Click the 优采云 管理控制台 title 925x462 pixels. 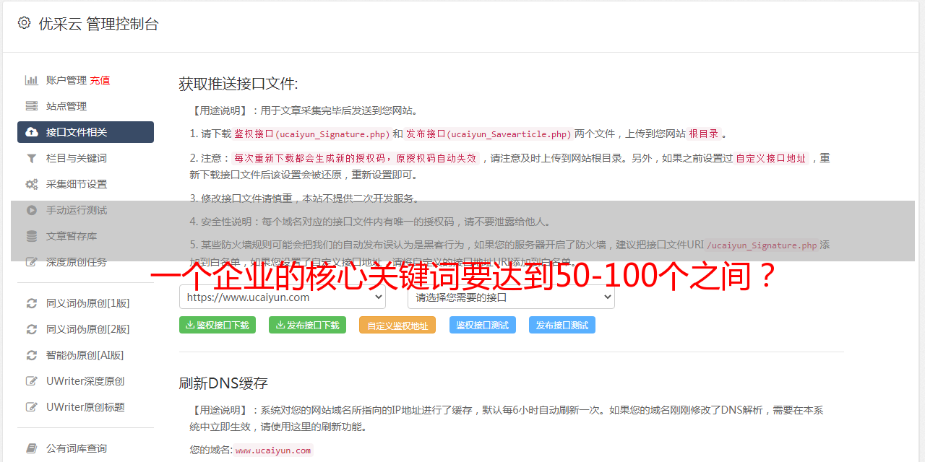pos(98,24)
